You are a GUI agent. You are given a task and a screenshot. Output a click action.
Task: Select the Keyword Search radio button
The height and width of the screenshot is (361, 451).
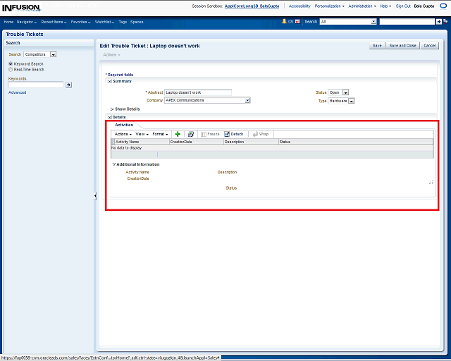coord(11,64)
